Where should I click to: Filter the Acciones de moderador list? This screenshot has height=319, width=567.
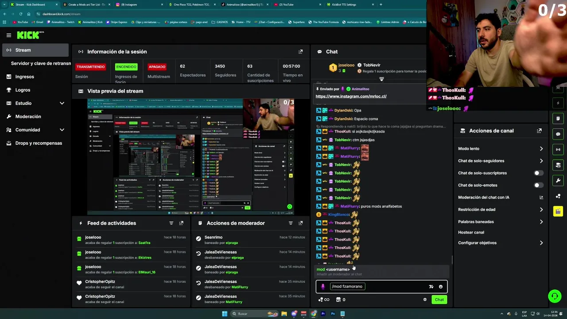tap(291, 223)
